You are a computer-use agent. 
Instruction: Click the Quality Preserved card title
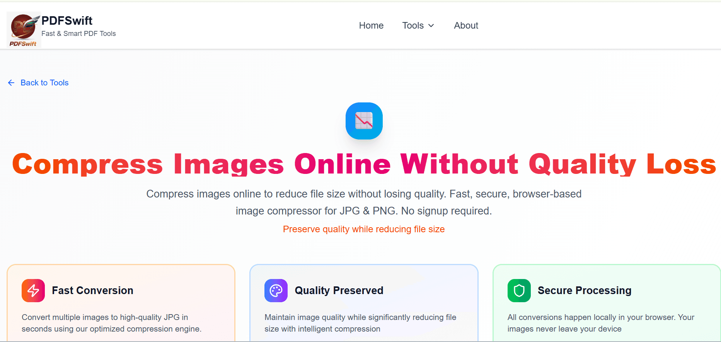[x=339, y=291]
